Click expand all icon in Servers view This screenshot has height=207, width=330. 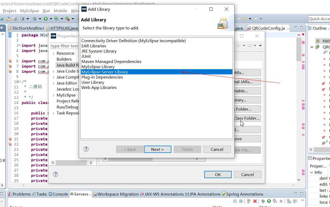(241, 201)
